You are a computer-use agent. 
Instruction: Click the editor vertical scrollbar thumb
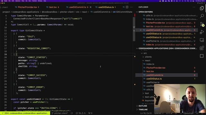tap(134, 29)
